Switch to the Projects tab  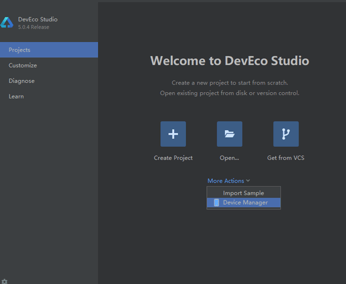coord(20,50)
